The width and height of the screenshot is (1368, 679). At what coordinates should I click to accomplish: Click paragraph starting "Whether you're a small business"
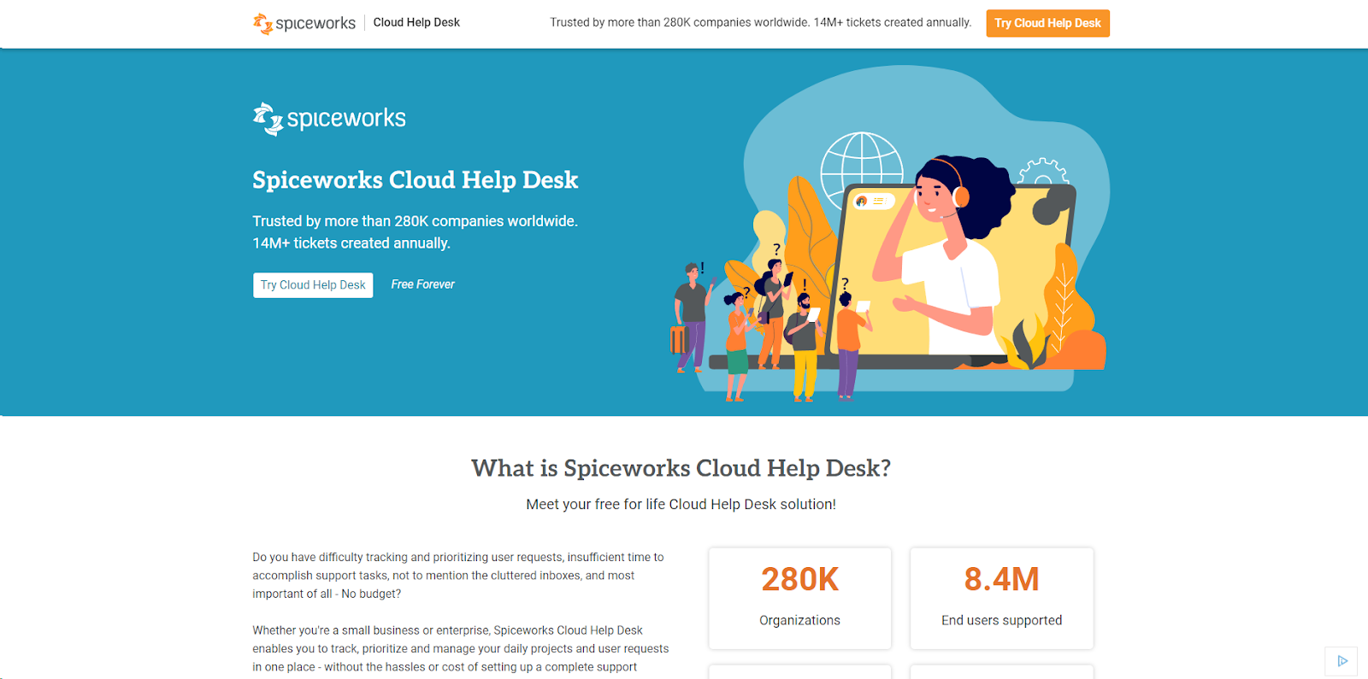tap(460, 648)
